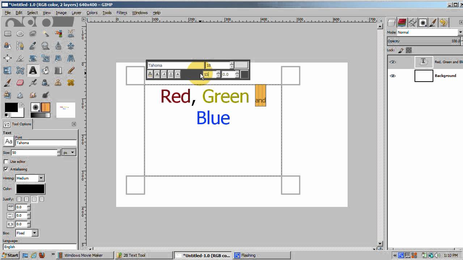This screenshot has height=260, width=463.
Task: Open the Windows menu
Action: pyautogui.click(x=140, y=13)
